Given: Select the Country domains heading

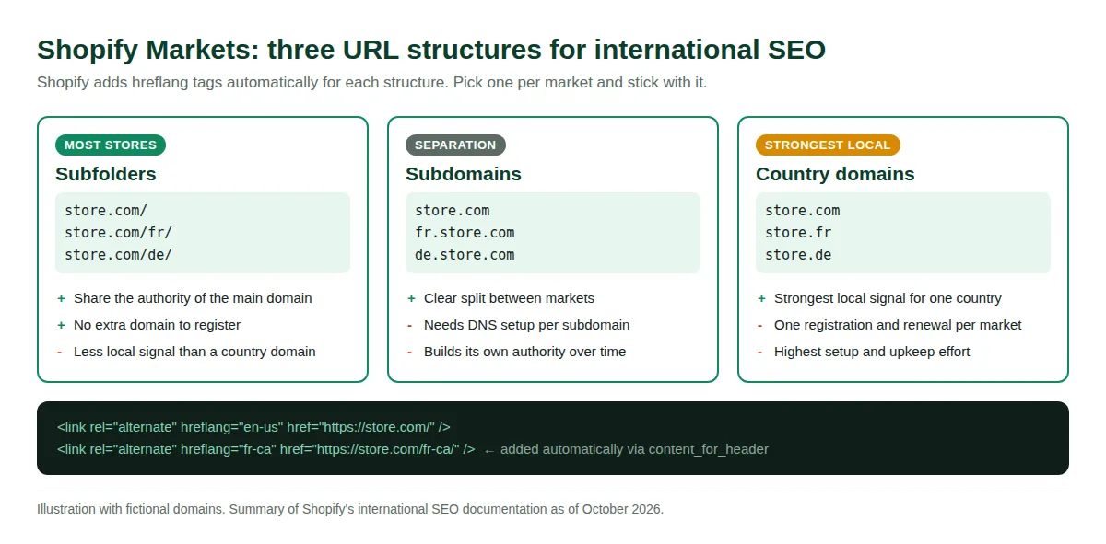Looking at the screenshot, I should [x=835, y=174].
